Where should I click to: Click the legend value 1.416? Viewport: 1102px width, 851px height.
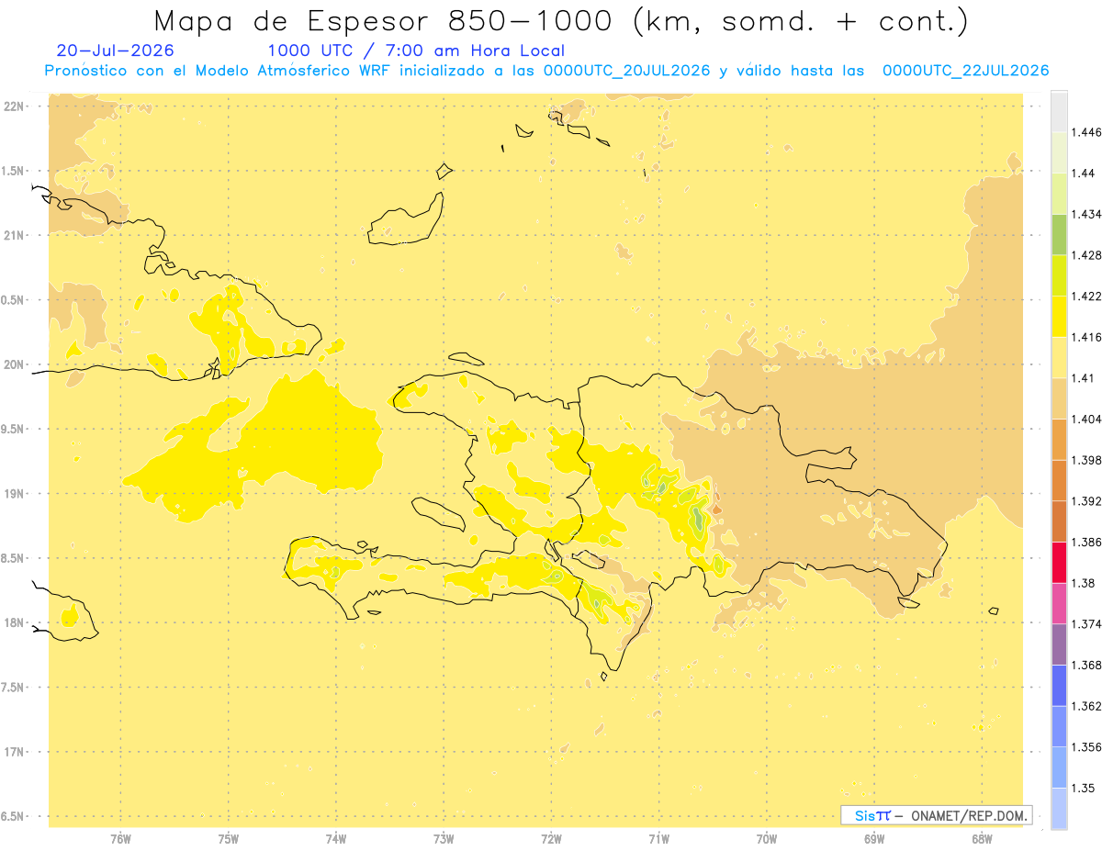[x=1086, y=337]
